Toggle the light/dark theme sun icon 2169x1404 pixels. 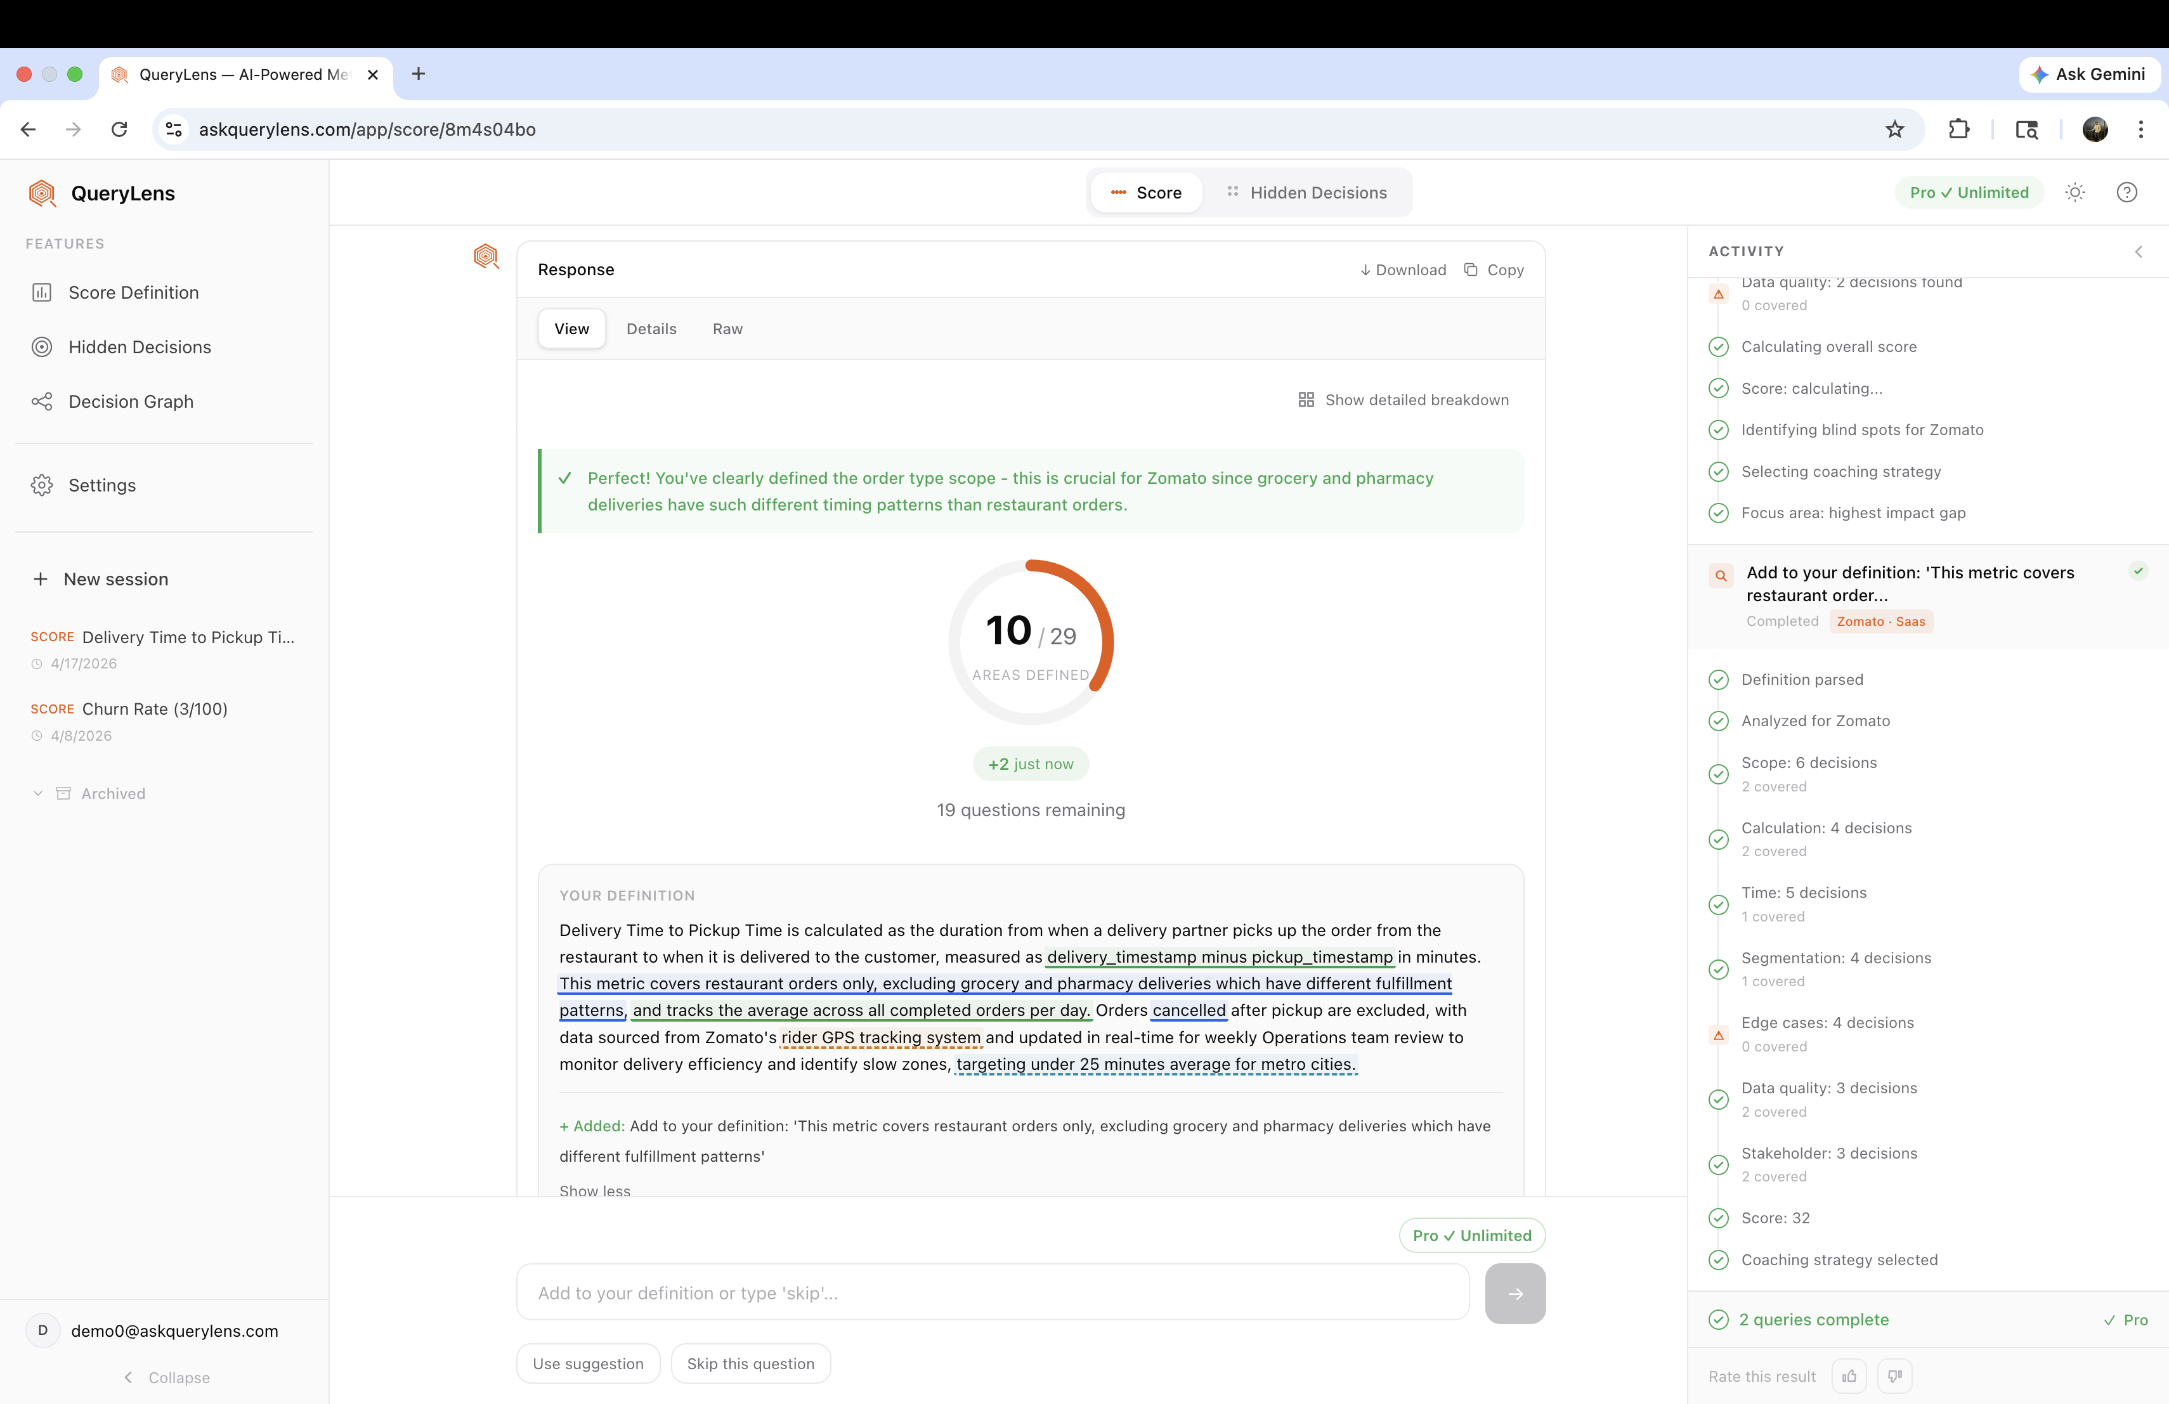click(2075, 192)
